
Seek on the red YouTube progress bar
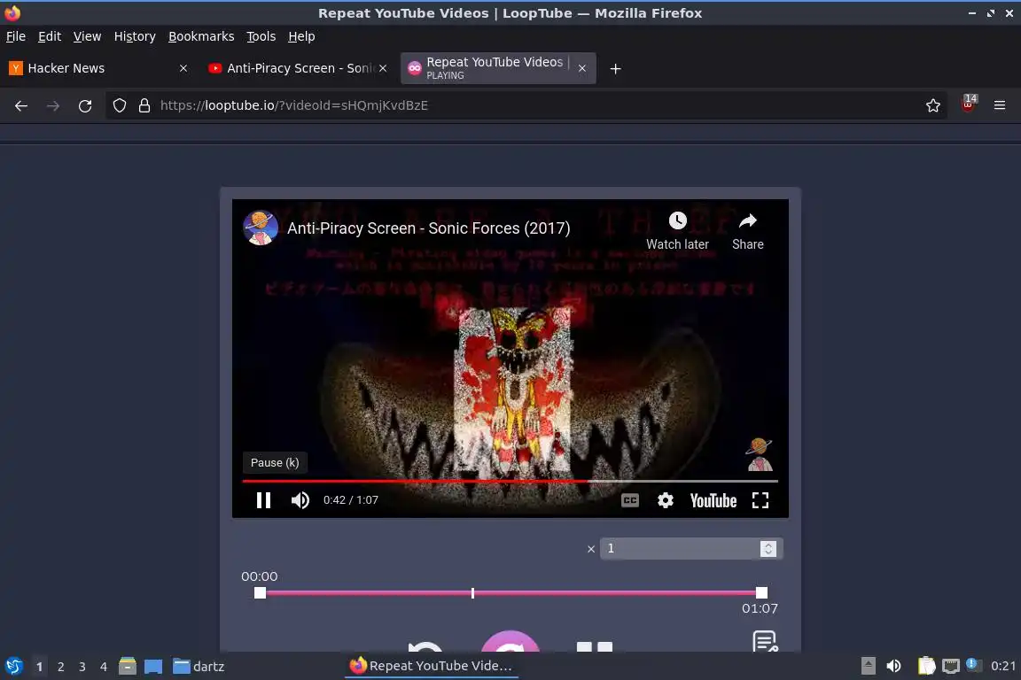tap(510, 481)
